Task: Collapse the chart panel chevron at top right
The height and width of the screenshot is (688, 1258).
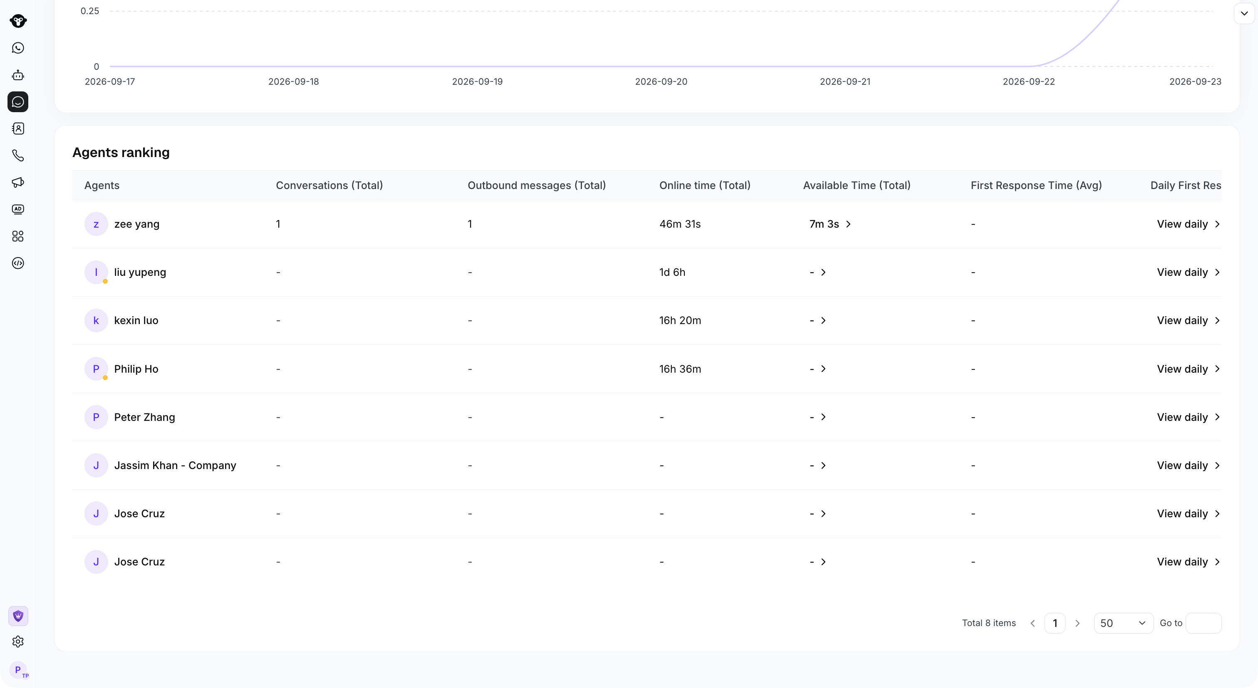Action: (x=1244, y=13)
